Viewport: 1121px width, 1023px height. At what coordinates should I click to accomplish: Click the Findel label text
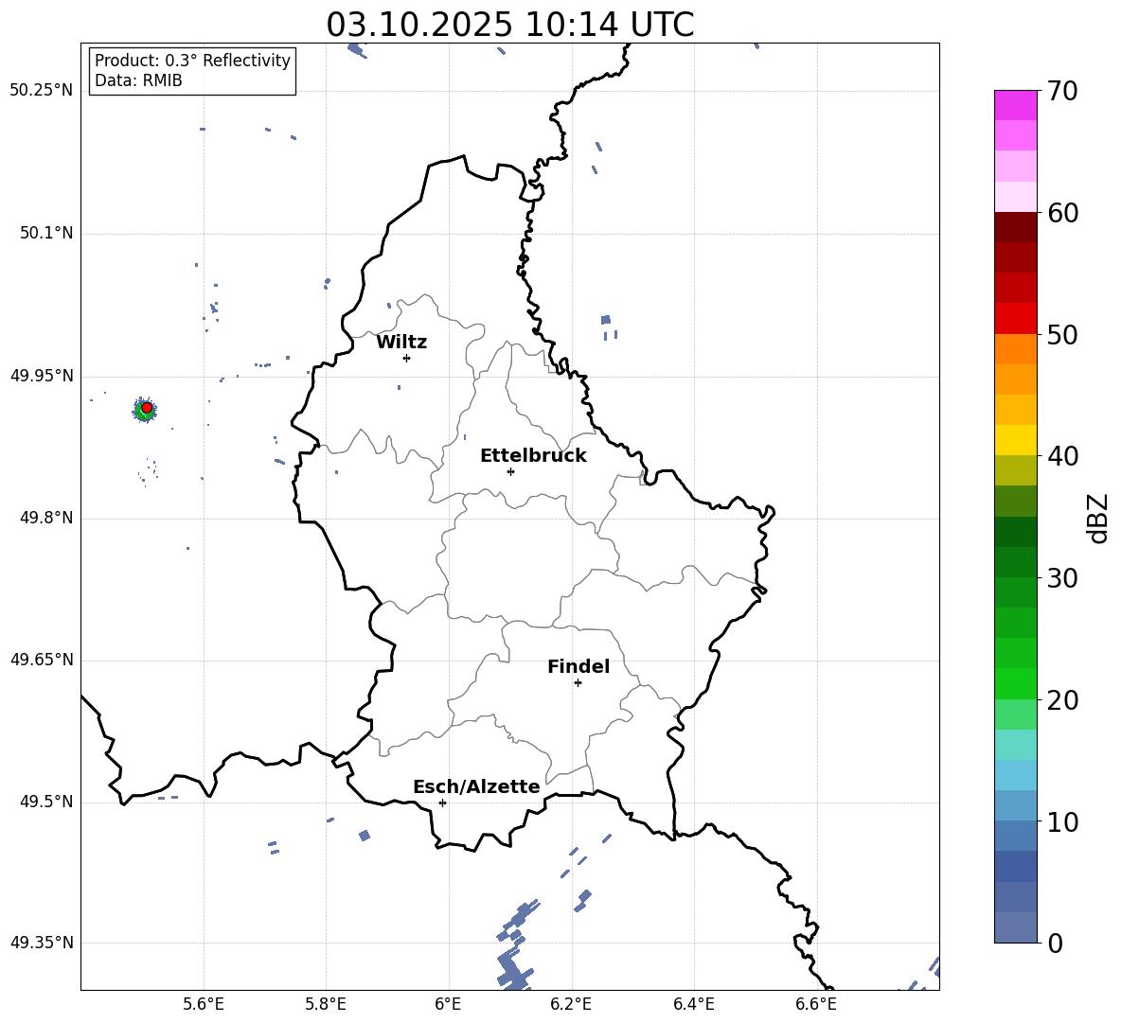point(578,666)
